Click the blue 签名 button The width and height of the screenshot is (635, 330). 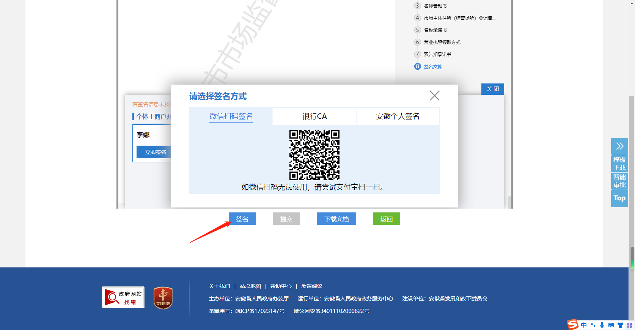(242, 219)
